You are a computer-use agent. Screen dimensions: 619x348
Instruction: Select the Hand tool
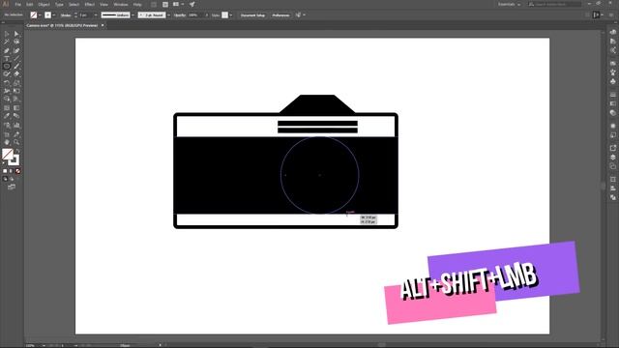(7, 142)
